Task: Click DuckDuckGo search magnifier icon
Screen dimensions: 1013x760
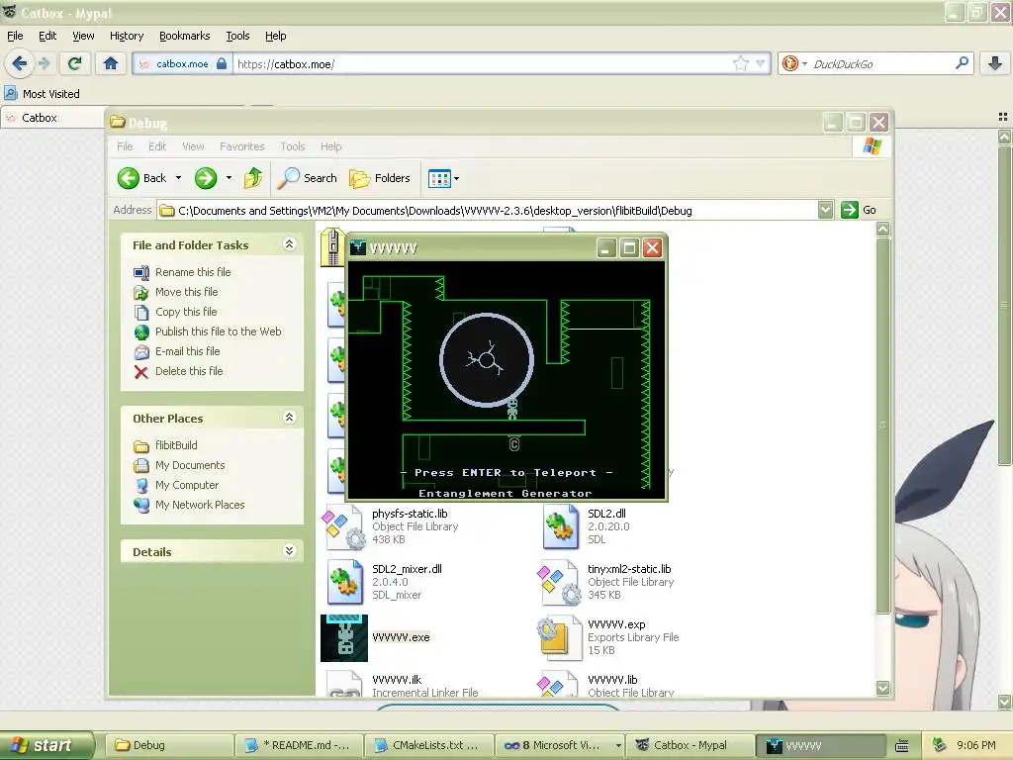Action: click(x=962, y=63)
